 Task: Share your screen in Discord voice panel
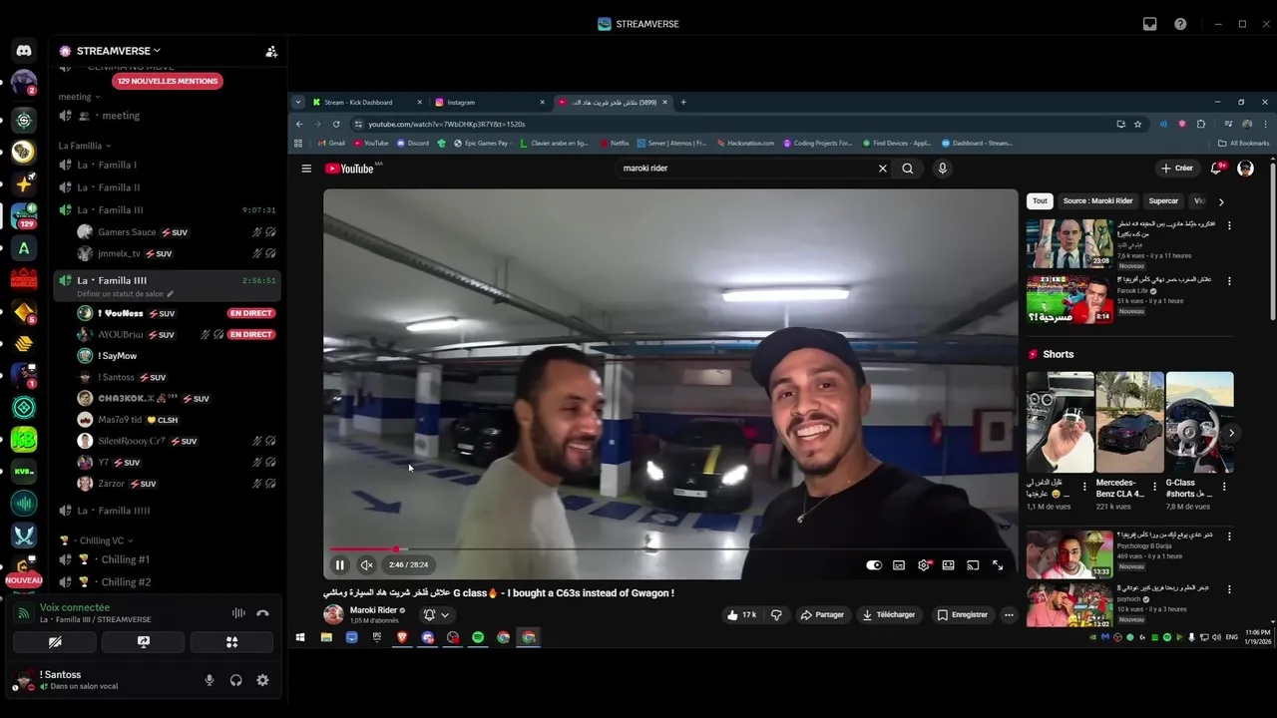click(x=144, y=642)
